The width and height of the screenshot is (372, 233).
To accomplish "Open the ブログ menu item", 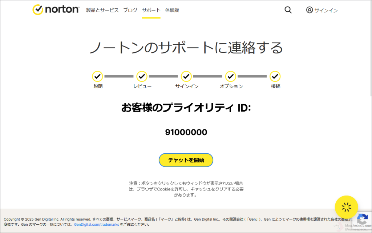I will click(x=130, y=10).
